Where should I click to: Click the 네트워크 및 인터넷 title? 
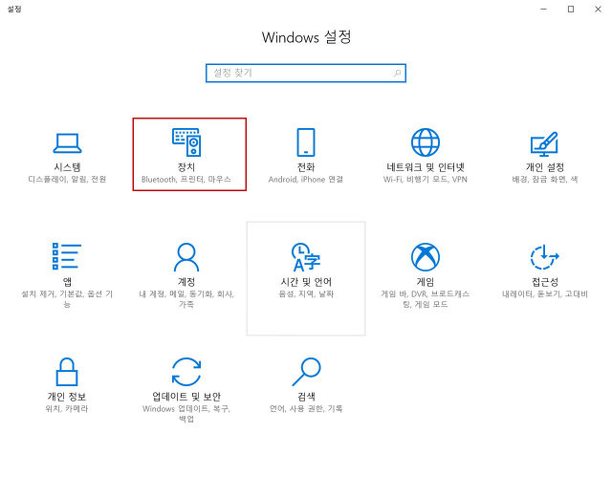[x=426, y=167]
